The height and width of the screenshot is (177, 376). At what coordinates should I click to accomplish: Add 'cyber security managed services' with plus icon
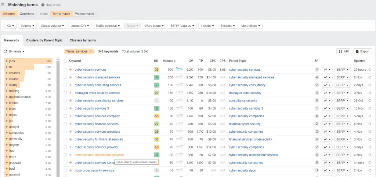[x=70, y=77]
